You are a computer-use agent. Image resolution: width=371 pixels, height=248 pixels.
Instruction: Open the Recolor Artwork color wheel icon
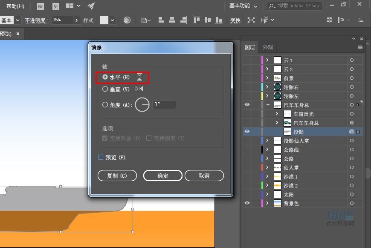coord(127,20)
